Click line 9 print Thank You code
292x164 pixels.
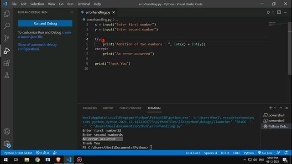pos(113,64)
